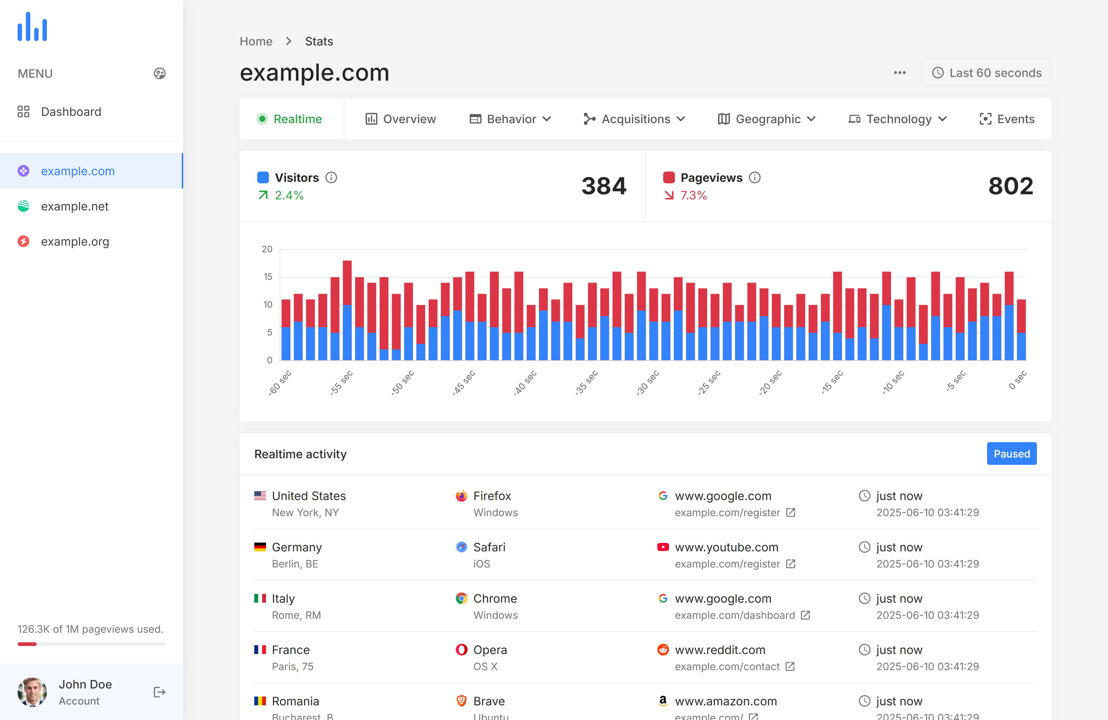Open the three-dots more options menu
The image size is (1108, 720).
click(900, 73)
